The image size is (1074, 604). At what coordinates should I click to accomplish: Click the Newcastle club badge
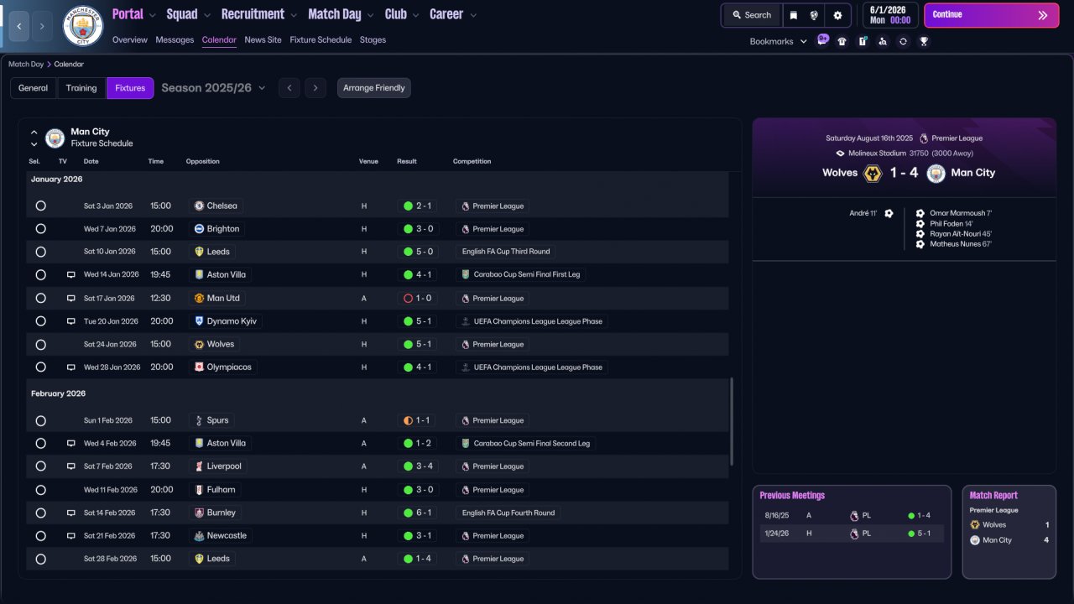click(x=199, y=535)
